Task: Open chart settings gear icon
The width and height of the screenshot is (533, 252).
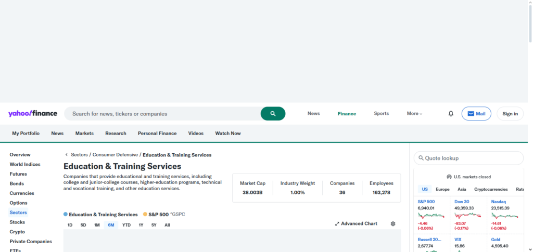Action: pyautogui.click(x=393, y=224)
